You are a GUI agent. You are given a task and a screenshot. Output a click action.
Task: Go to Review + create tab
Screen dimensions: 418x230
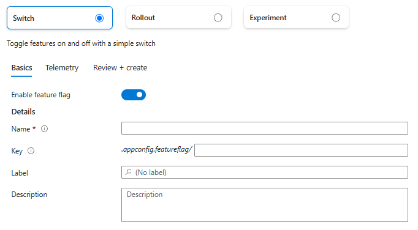(x=120, y=68)
